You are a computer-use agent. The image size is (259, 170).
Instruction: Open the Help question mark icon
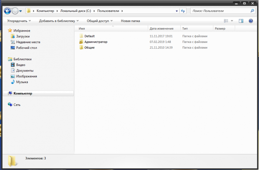tap(251, 21)
